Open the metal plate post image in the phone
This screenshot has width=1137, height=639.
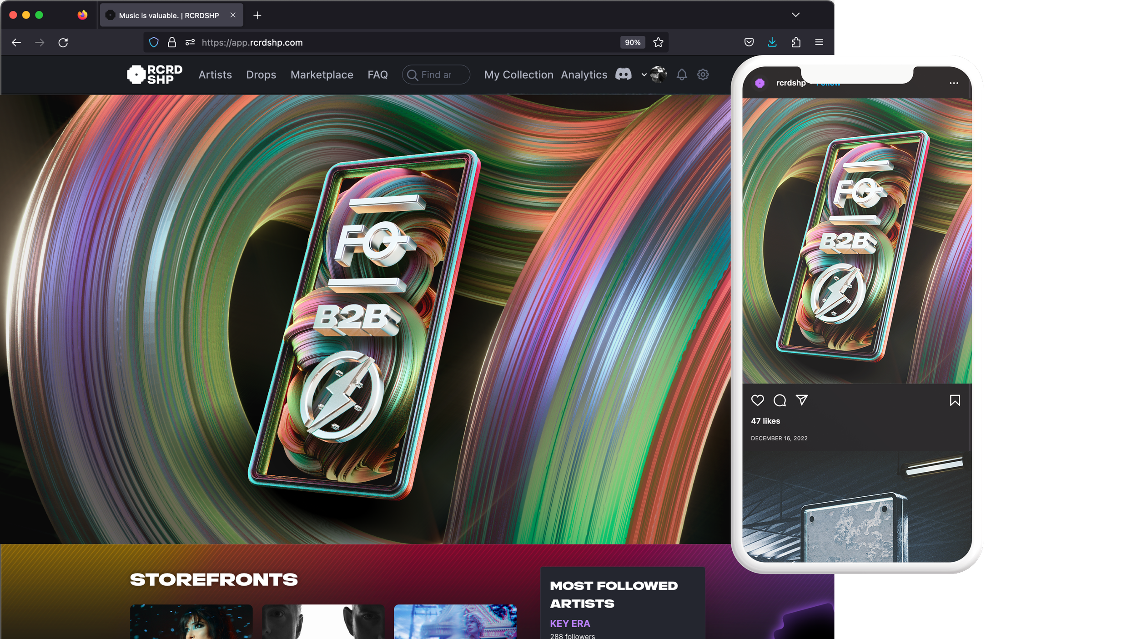(857, 507)
